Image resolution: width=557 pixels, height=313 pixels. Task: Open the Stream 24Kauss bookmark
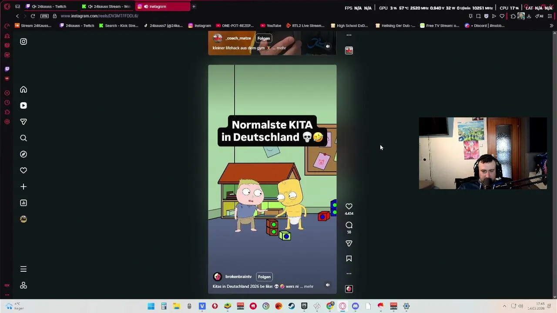point(33,26)
